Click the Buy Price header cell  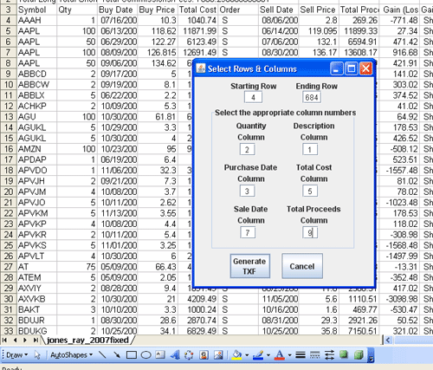click(x=158, y=10)
